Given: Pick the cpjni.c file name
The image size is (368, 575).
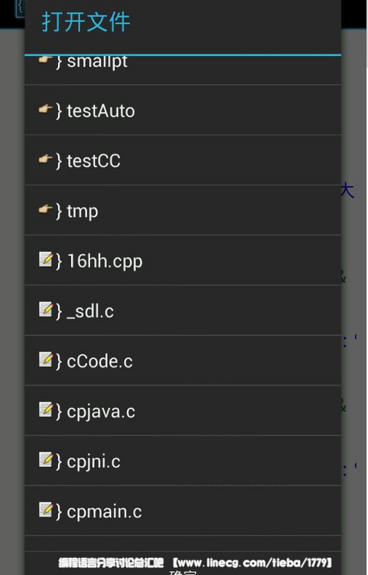Looking at the screenshot, I should (93, 462).
